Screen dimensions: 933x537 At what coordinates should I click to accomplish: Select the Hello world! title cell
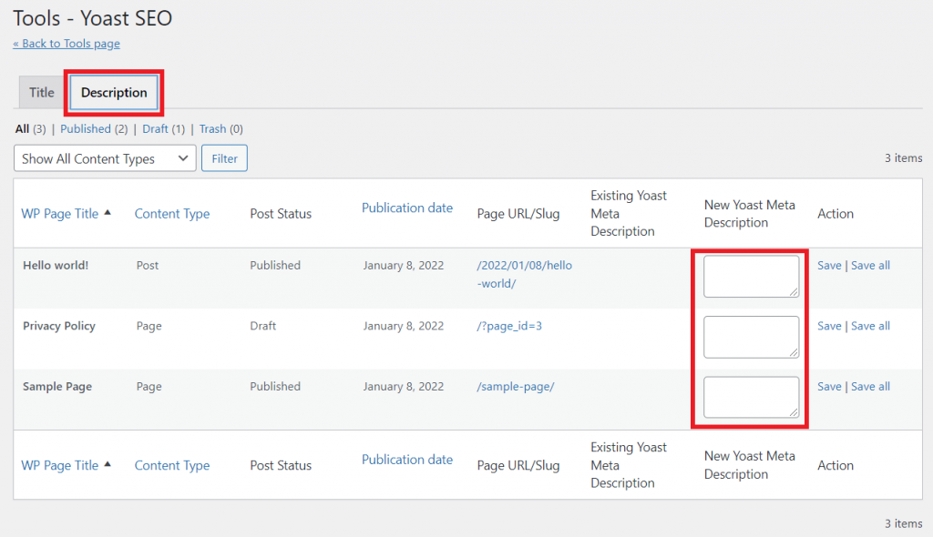[x=56, y=266]
